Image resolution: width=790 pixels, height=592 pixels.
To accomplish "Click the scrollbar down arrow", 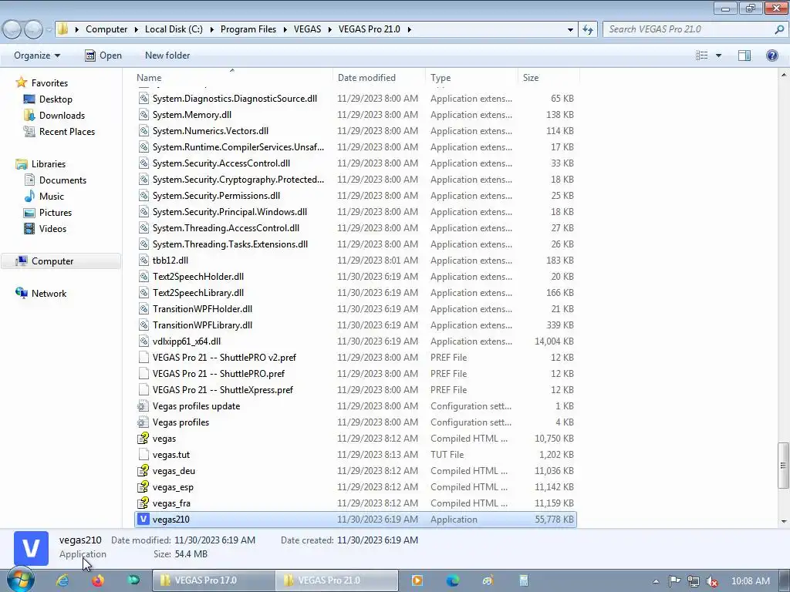I will (783, 522).
